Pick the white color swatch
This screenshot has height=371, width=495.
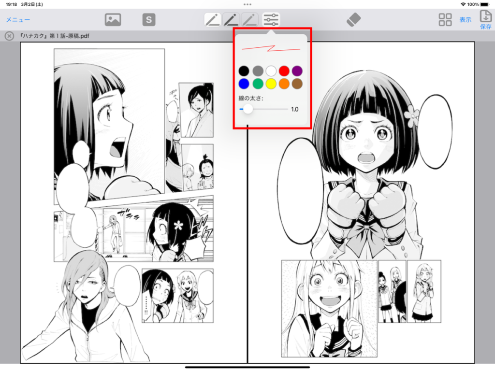[271, 71]
